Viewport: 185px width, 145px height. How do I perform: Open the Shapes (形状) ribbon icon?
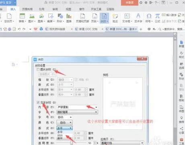pos(60,18)
